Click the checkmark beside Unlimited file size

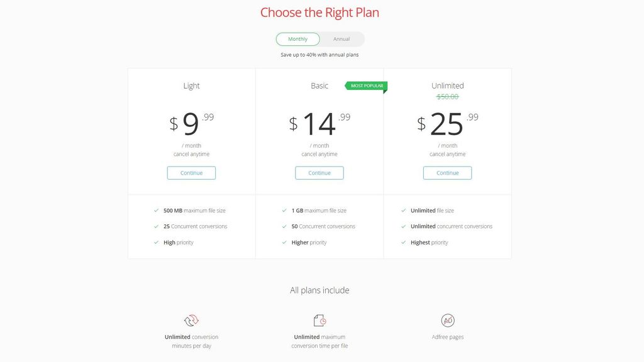pos(404,211)
